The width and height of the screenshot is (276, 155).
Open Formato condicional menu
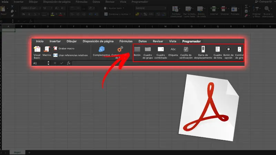[x=176, y=11]
